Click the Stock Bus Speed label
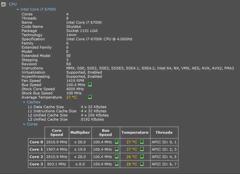 click(37, 93)
